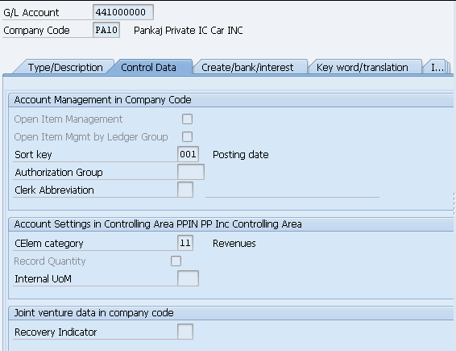Switch to the Type/Description tab
The height and width of the screenshot is (351, 456).
click(65, 68)
